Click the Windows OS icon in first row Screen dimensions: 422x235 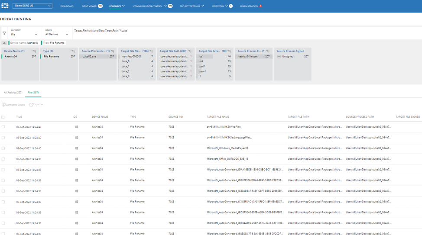[77, 127]
